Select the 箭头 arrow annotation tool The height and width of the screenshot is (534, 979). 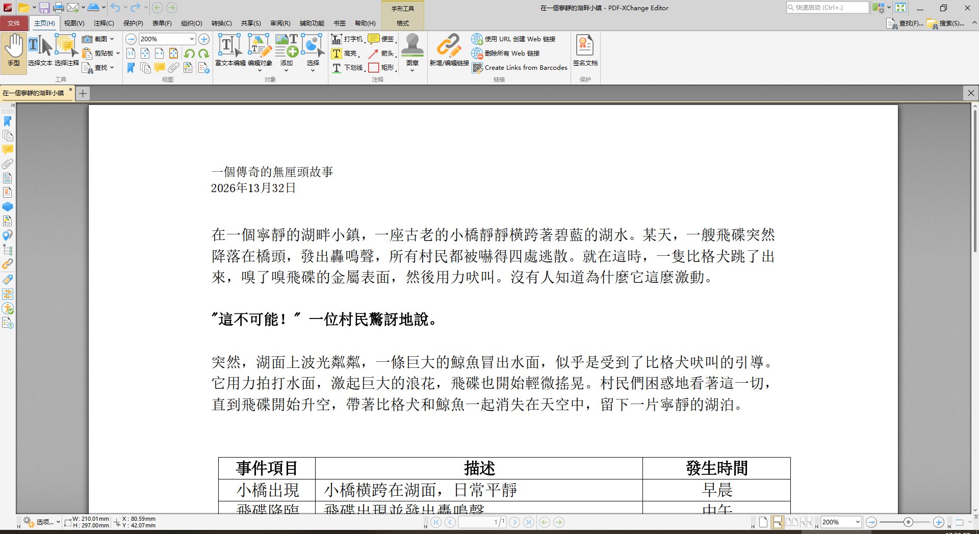pyautogui.click(x=383, y=53)
